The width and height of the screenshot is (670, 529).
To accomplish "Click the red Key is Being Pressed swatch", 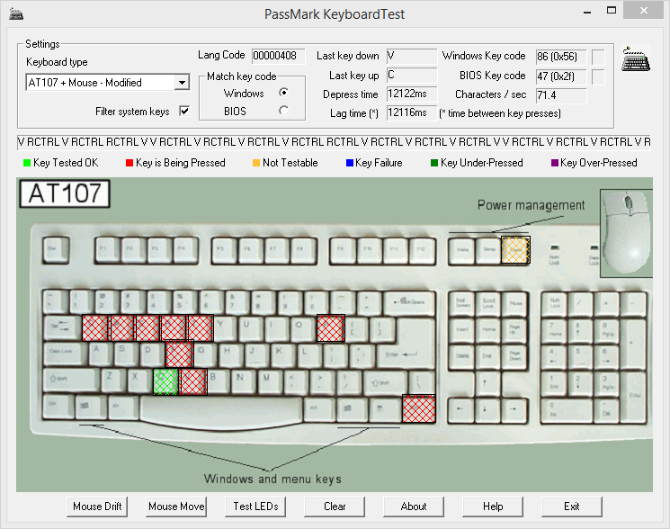I will pos(130,163).
